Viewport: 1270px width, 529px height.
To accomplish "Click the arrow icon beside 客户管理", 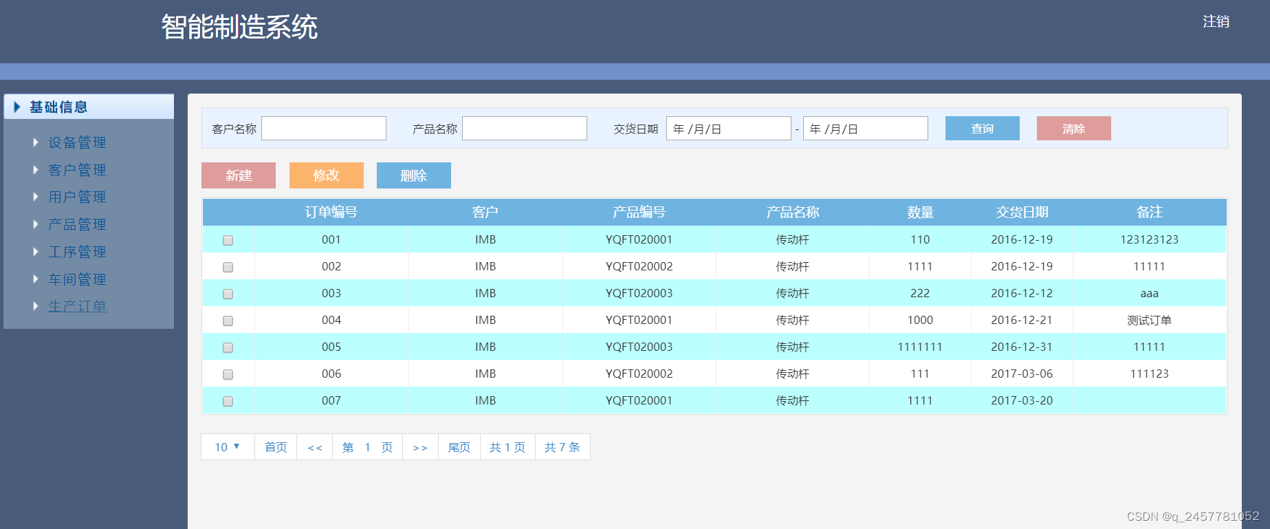I will [36, 169].
